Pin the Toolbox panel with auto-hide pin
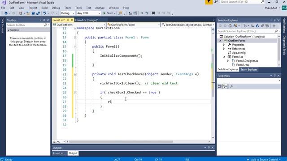The height and width of the screenshot is (161, 287). click(x=44, y=20)
